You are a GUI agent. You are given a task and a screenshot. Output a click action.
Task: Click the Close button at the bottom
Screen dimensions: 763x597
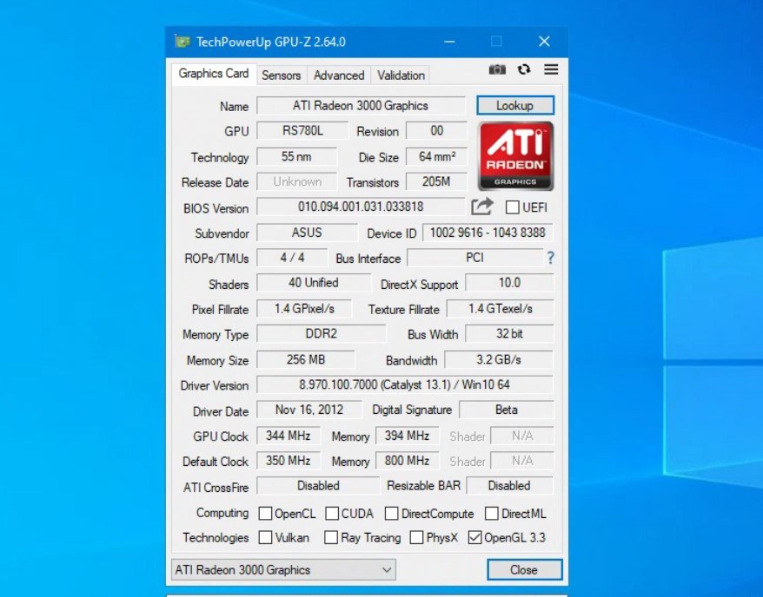click(x=524, y=570)
